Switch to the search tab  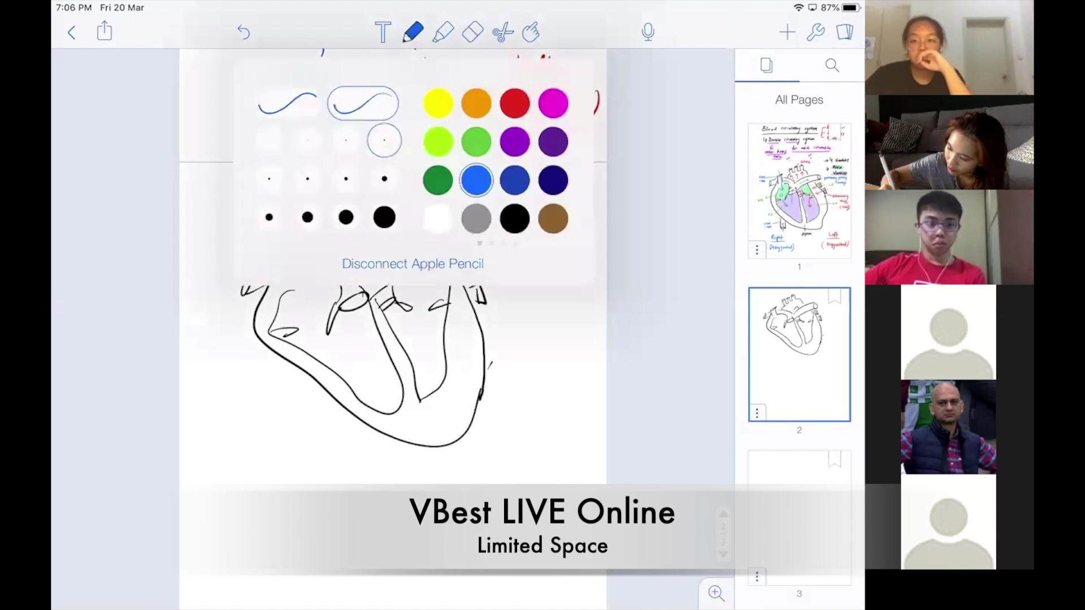coord(832,66)
